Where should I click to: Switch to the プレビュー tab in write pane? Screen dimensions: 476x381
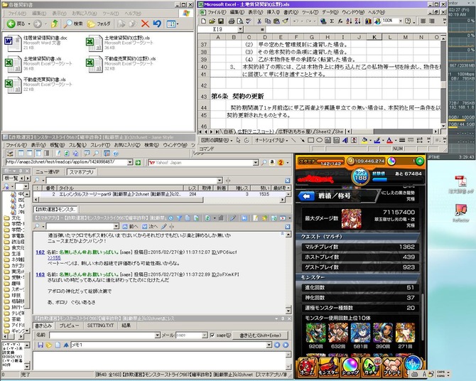pyautogui.click(x=69, y=326)
